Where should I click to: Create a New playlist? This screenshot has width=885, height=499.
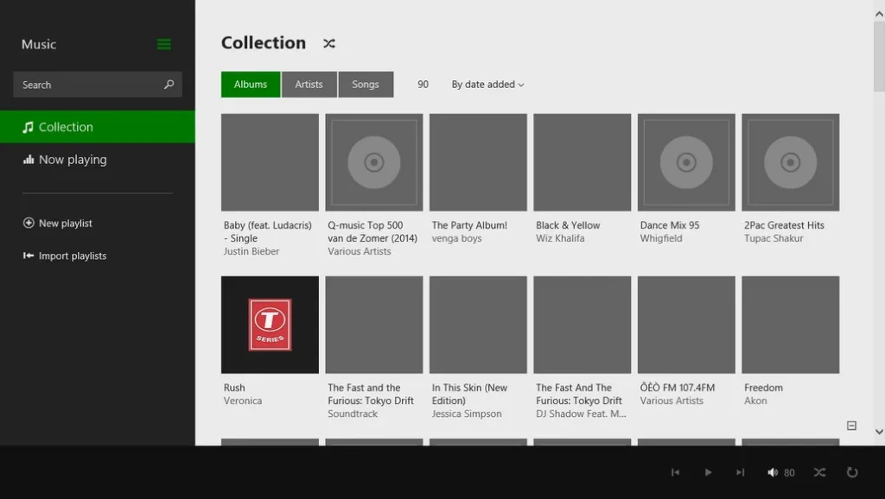(x=66, y=224)
